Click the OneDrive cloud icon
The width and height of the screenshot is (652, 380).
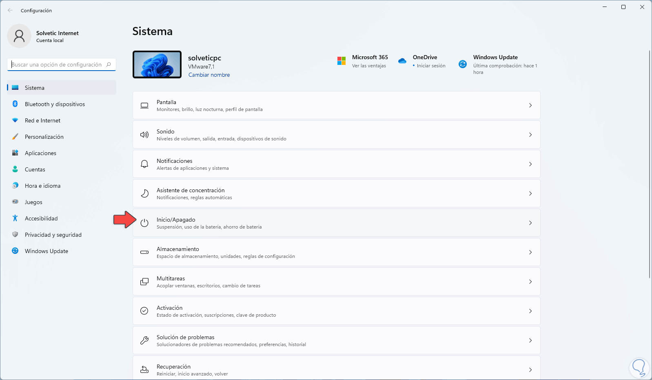[x=402, y=61]
